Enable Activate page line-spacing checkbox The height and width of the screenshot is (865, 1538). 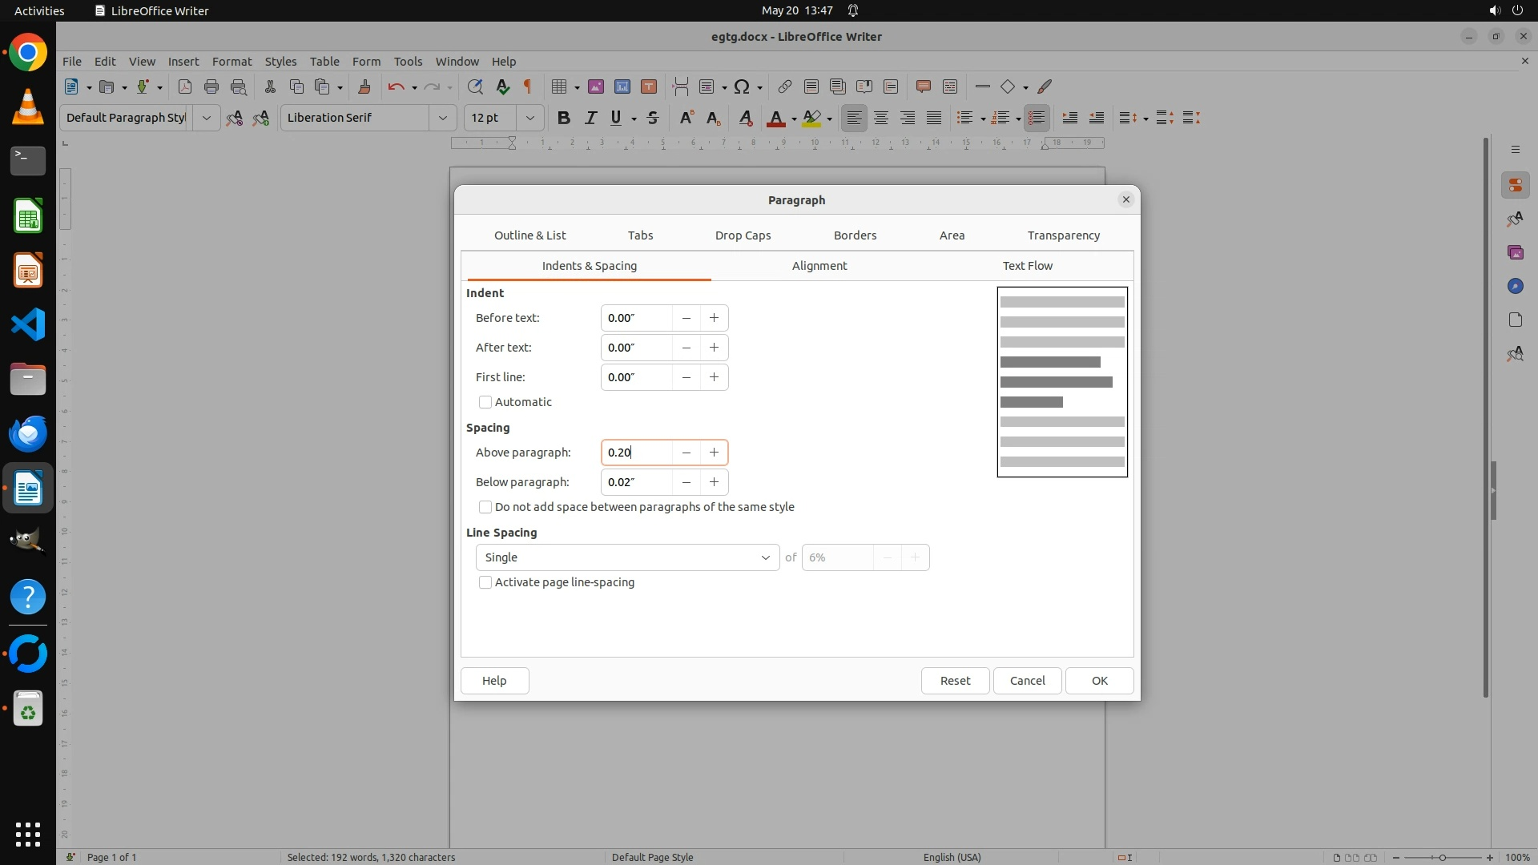click(x=485, y=582)
